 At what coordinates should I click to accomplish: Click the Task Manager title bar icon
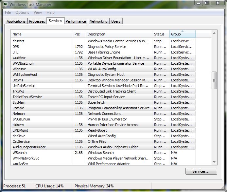pyautogui.click(x=5, y=4)
